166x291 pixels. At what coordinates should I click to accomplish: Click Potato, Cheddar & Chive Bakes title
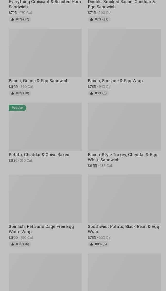click(x=39, y=155)
